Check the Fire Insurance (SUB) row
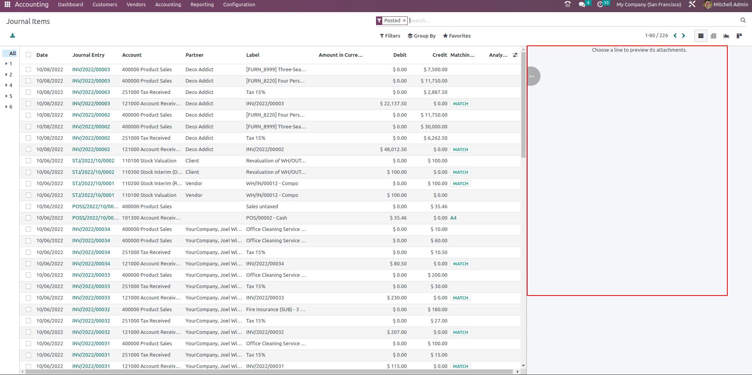 [x=28, y=309]
